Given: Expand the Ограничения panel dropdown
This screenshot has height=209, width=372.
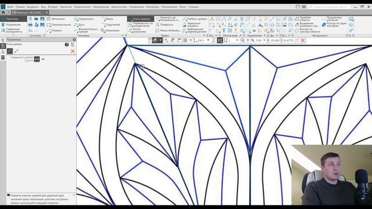Looking at the screenshot, I should (x=265, y=35).
